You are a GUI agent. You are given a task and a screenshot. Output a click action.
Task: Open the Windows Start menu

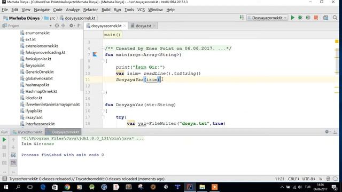(x=6, y=187)
